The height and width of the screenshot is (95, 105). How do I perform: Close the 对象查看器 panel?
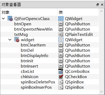(x=102, y=4)
